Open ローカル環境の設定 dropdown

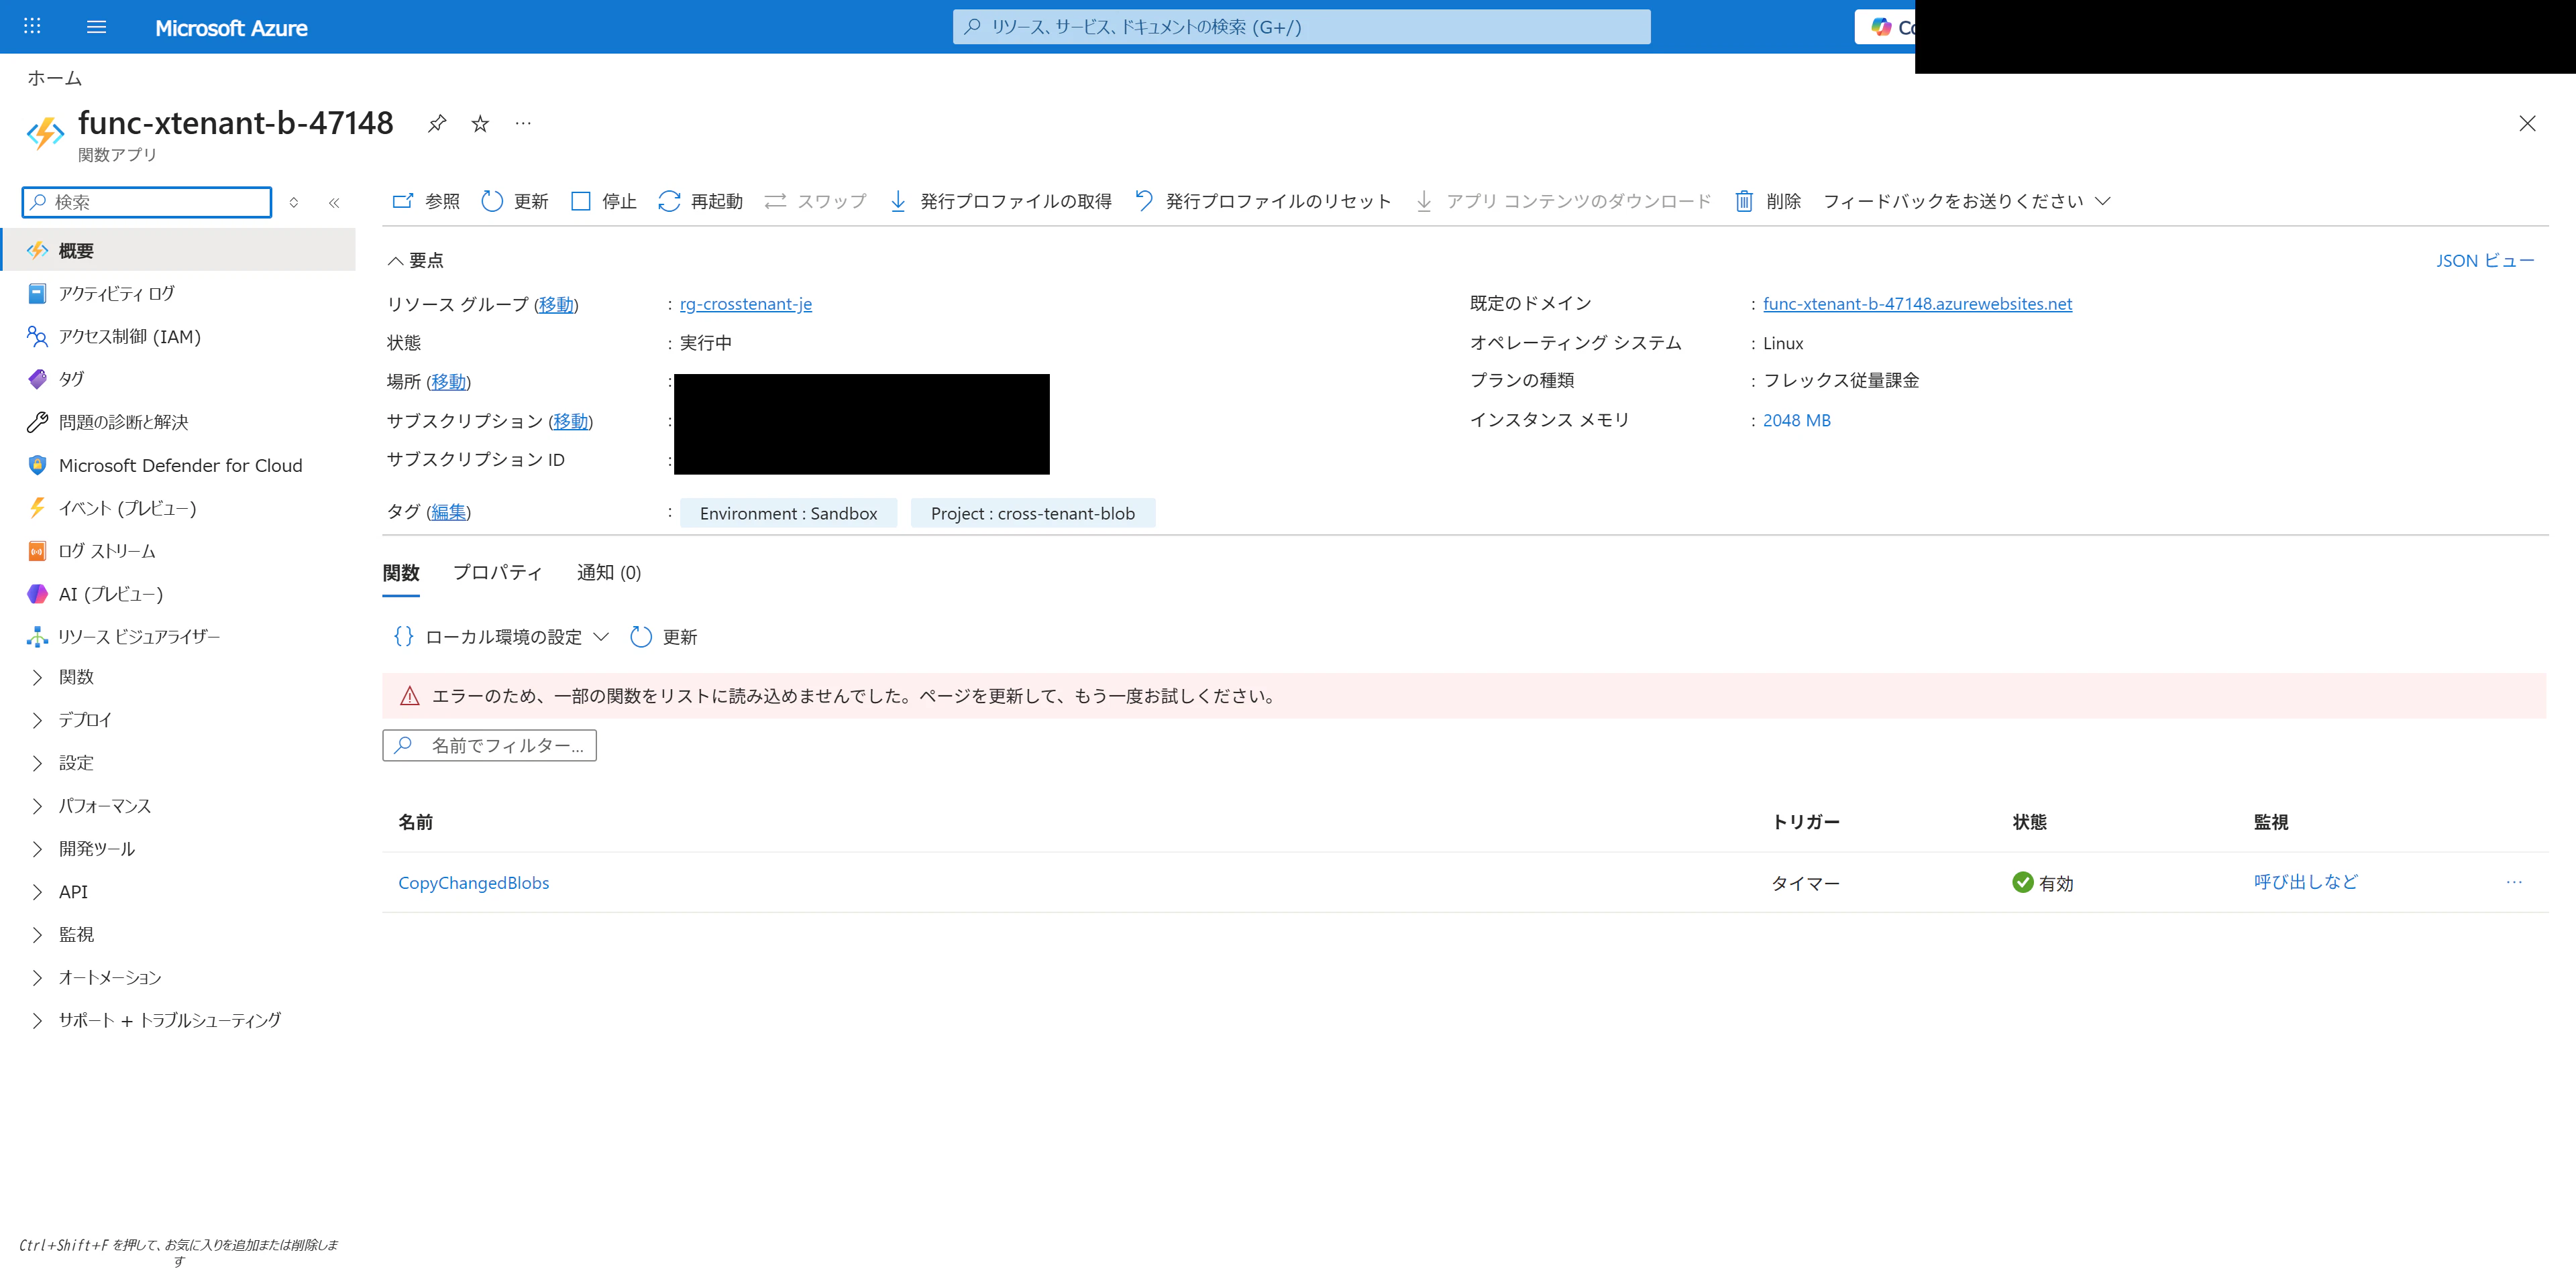[x=501, y=637]
